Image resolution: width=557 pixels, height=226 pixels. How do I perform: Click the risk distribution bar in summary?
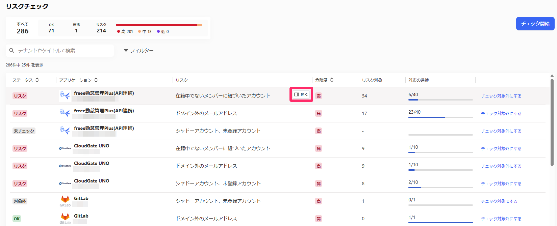coord(159,25)
